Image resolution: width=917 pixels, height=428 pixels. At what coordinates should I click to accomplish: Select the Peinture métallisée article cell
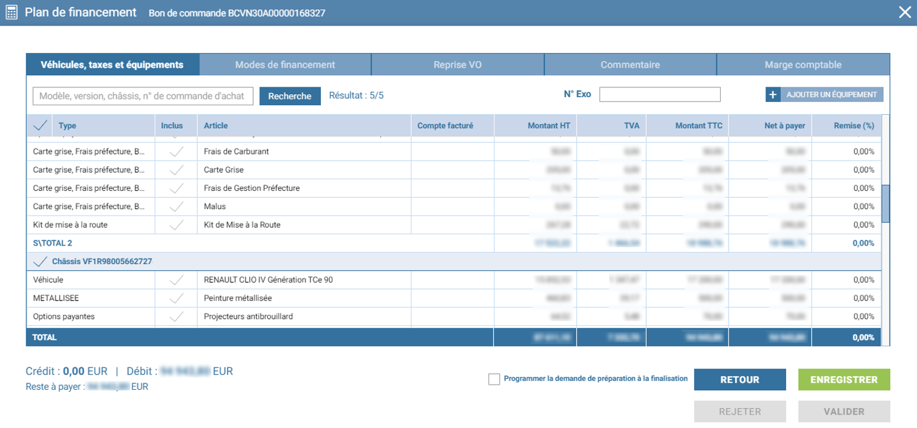click(304, 298)
